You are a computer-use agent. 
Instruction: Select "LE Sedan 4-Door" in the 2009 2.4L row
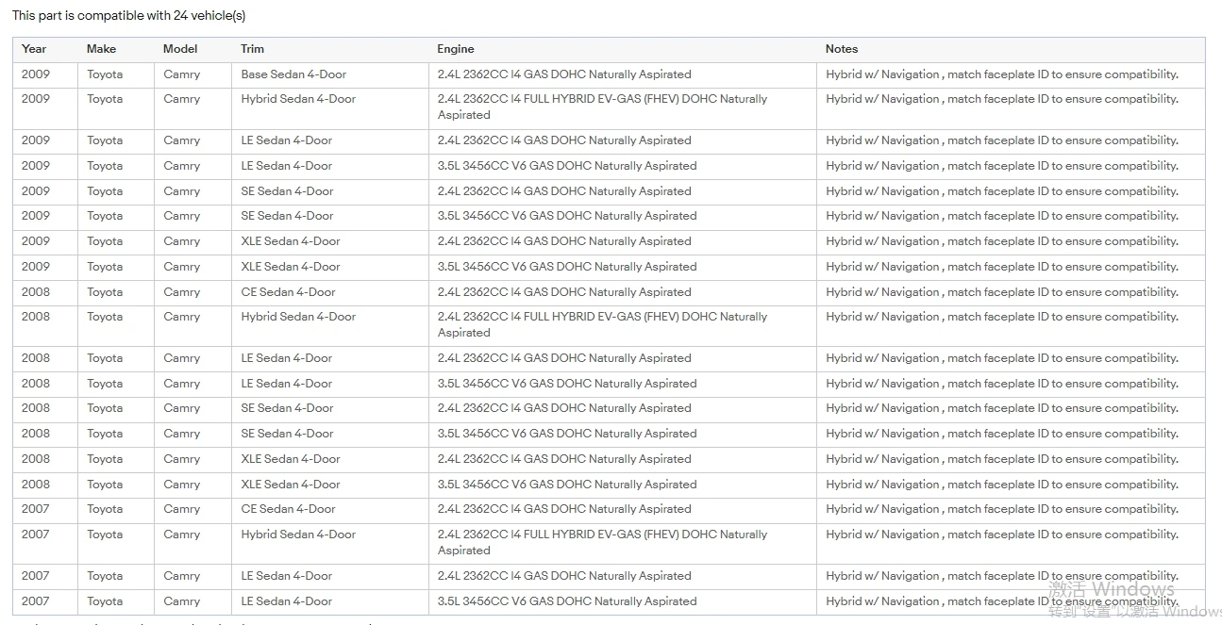pyautogui.click(x=287, y=140)
